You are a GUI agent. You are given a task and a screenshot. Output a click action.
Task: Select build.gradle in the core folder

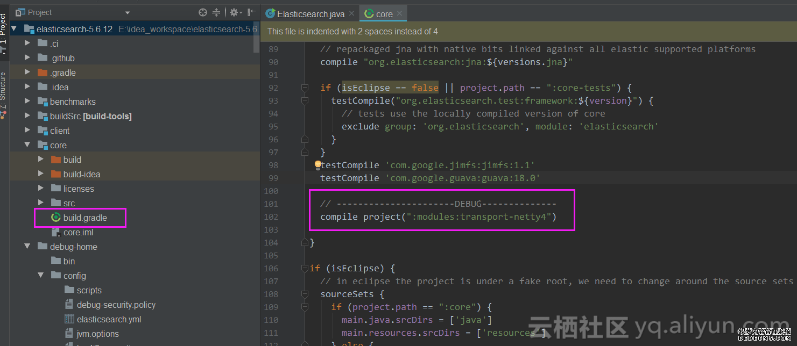[x=85, y=218]
